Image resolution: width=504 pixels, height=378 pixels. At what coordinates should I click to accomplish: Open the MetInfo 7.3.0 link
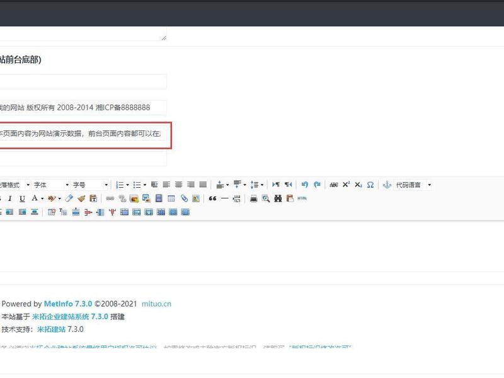tap(68, 304)
